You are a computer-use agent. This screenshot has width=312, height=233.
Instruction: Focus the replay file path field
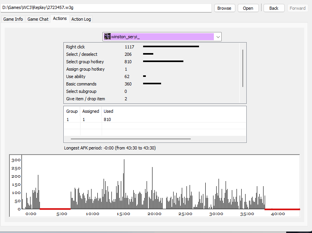(x=106, y=8)
